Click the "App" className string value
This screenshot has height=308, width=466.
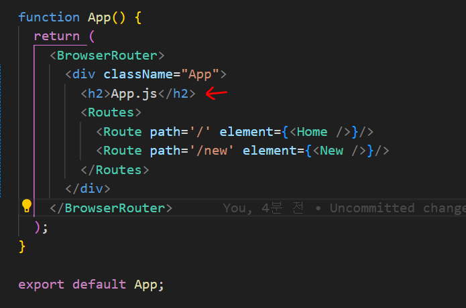[x=200, y=74]
